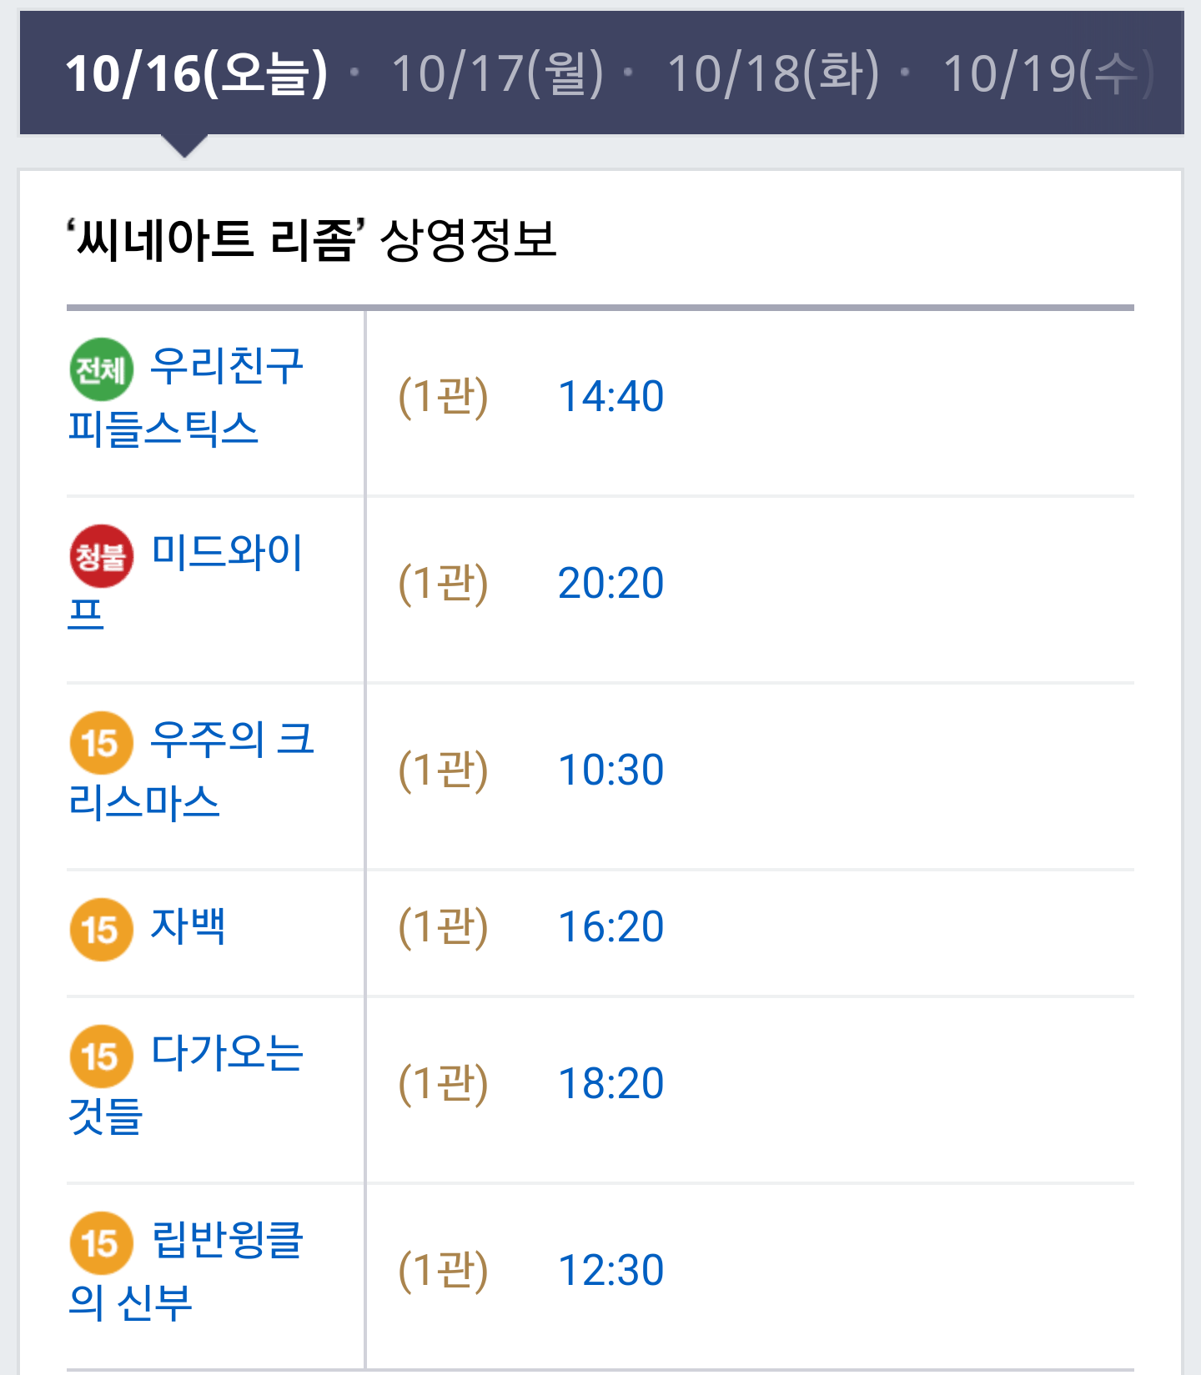Viewport: 1201px width, 1375px height.
Task: Click the red 청불 rating icon
Action: click(x=101, y=556)
